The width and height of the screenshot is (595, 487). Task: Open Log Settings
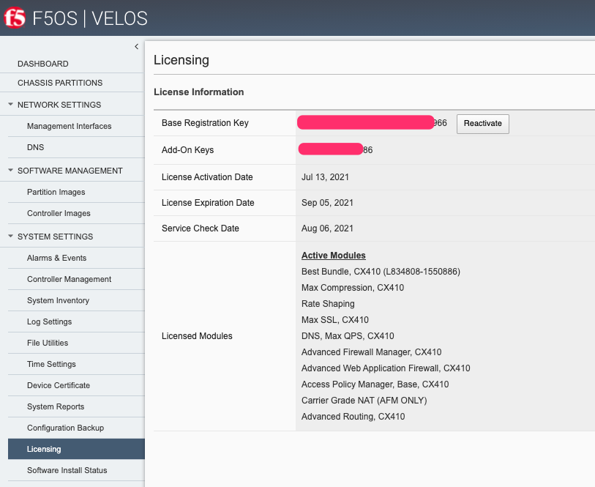click(49, 322)
